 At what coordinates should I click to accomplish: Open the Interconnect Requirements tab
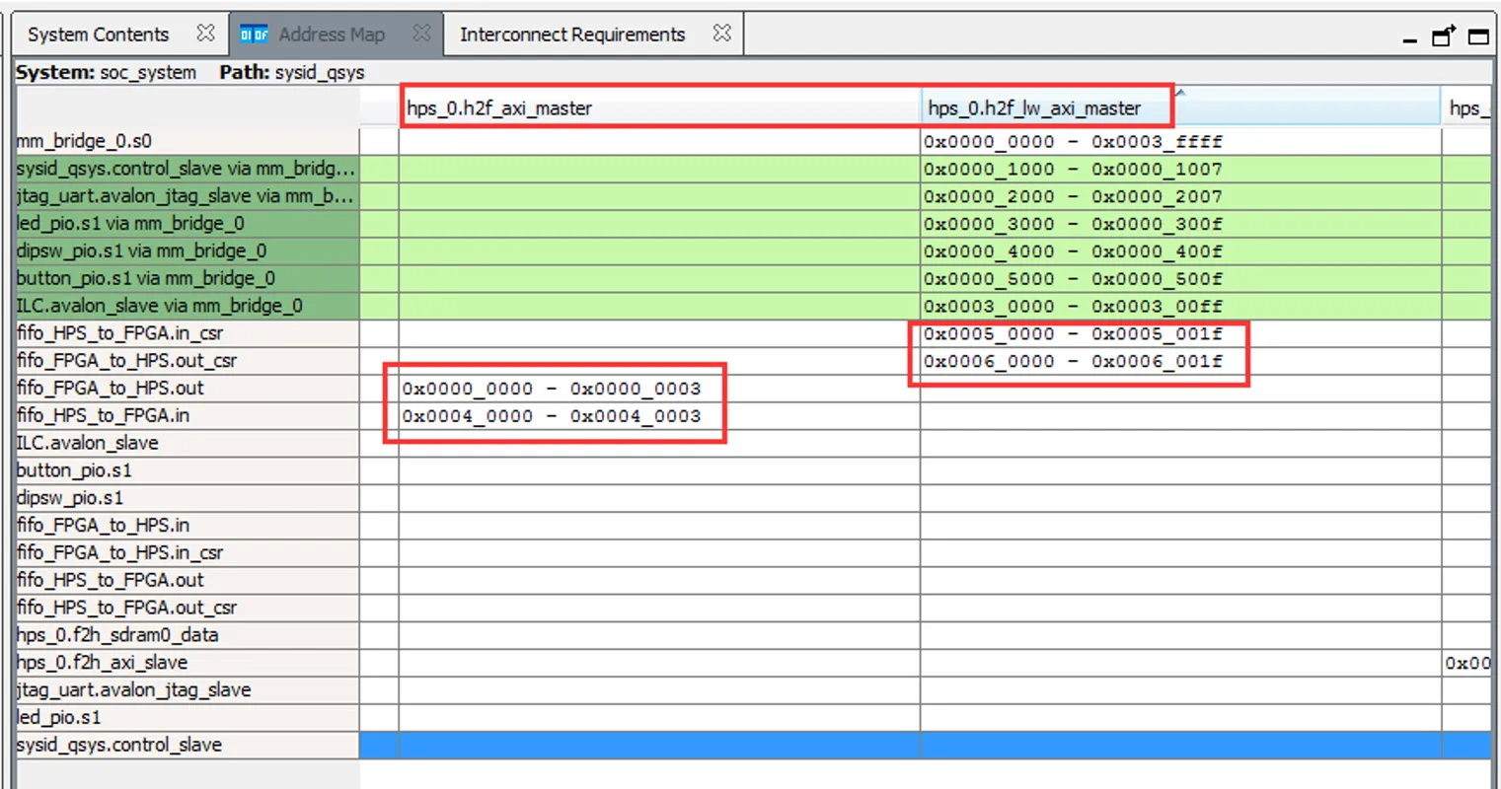click(572, 33)
